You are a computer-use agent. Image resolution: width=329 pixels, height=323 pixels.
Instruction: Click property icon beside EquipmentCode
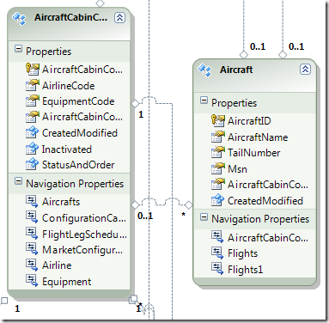32,101
